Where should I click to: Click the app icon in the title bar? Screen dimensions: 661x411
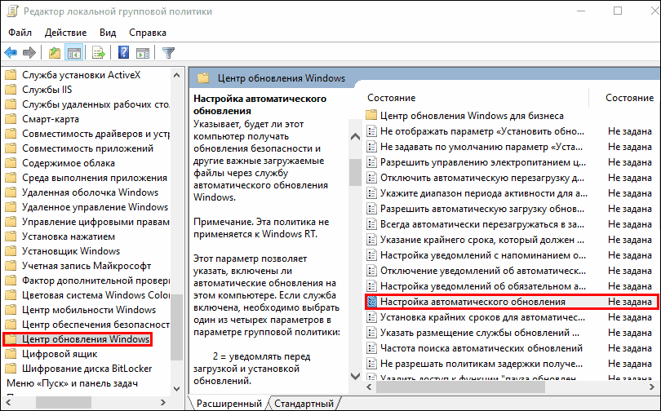click(12, 11)
